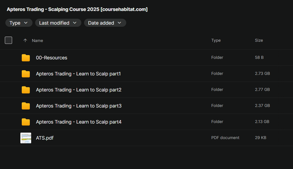Click the 00-Resources folder icon

[x=26, y=58]
